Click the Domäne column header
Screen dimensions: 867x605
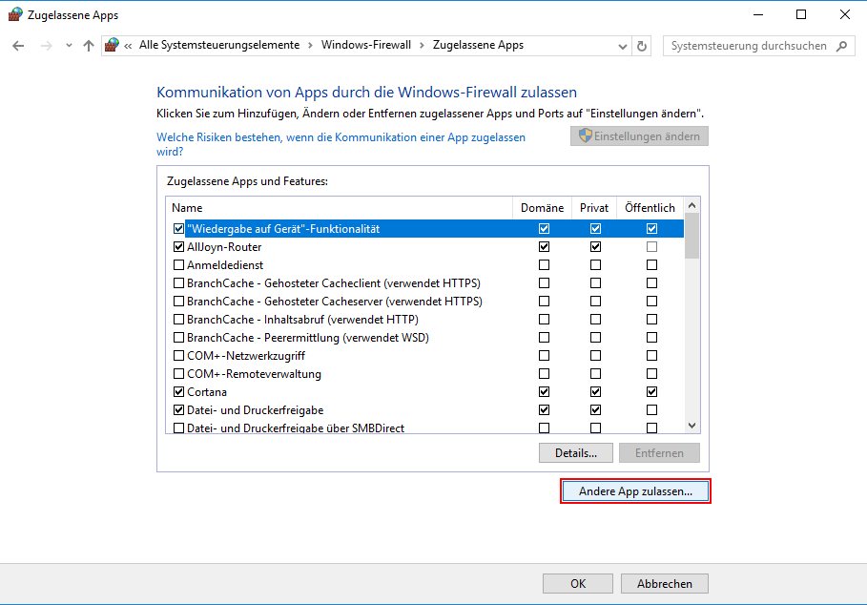(542, 208)
